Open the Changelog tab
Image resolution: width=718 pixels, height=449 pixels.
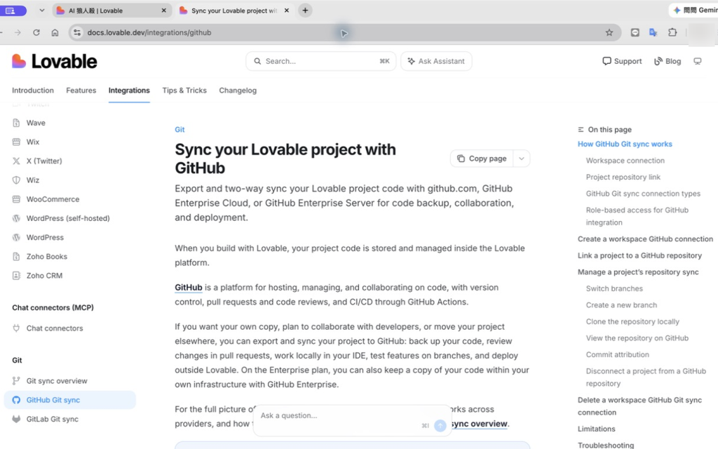[x=238, y=91]
